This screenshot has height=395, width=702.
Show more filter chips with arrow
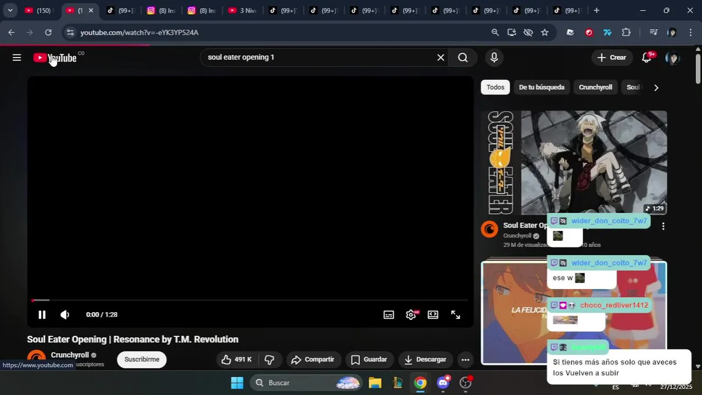656,88
